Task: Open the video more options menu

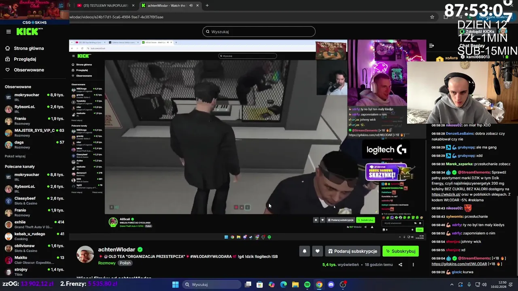Action: click(x=413, y=265)
